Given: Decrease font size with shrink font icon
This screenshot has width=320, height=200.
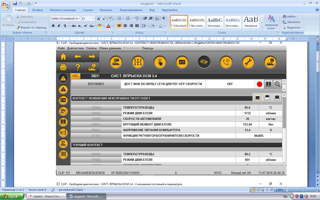Looking at the screenshot, I should coord(104,18).
